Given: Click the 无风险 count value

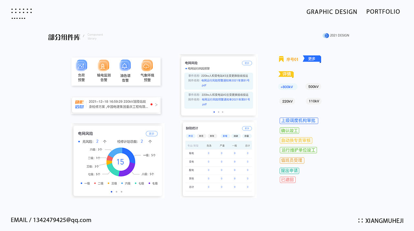Looking at the screenshot, I should point(97,142).
